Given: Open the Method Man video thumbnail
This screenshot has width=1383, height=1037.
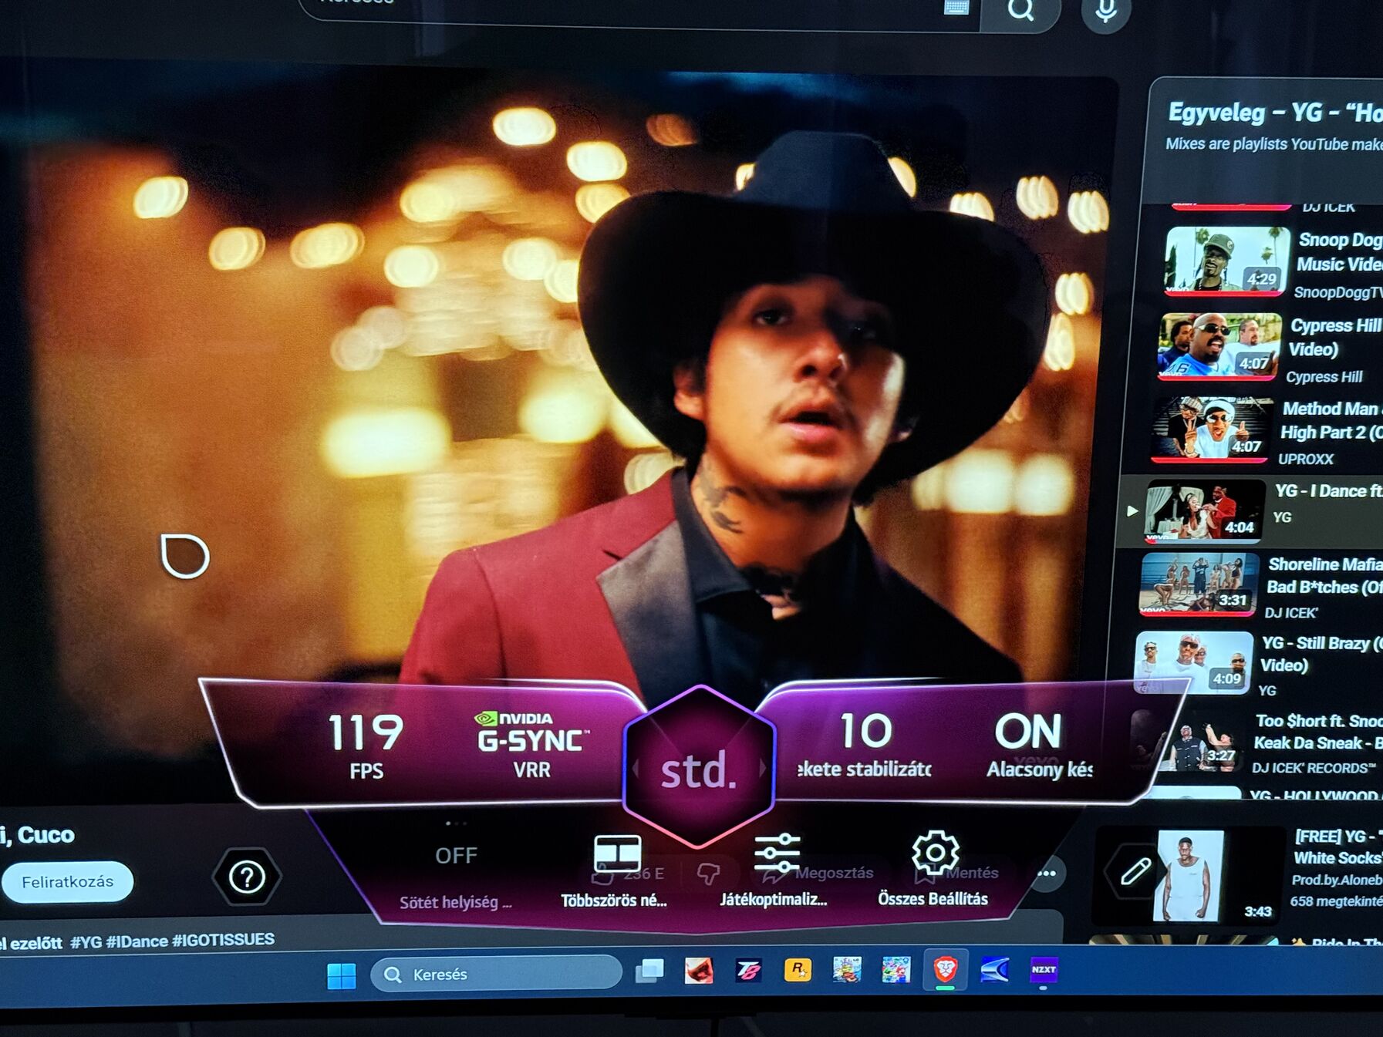Looking at the screenshot, I should pyautogui.click(x=1210, y=429).
